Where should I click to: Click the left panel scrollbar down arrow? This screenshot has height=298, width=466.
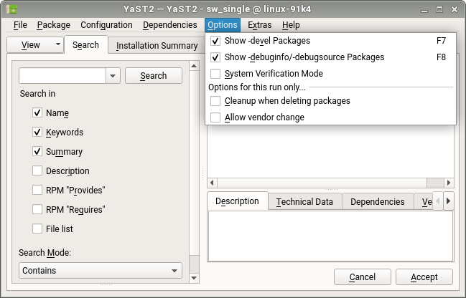[194, 275]
